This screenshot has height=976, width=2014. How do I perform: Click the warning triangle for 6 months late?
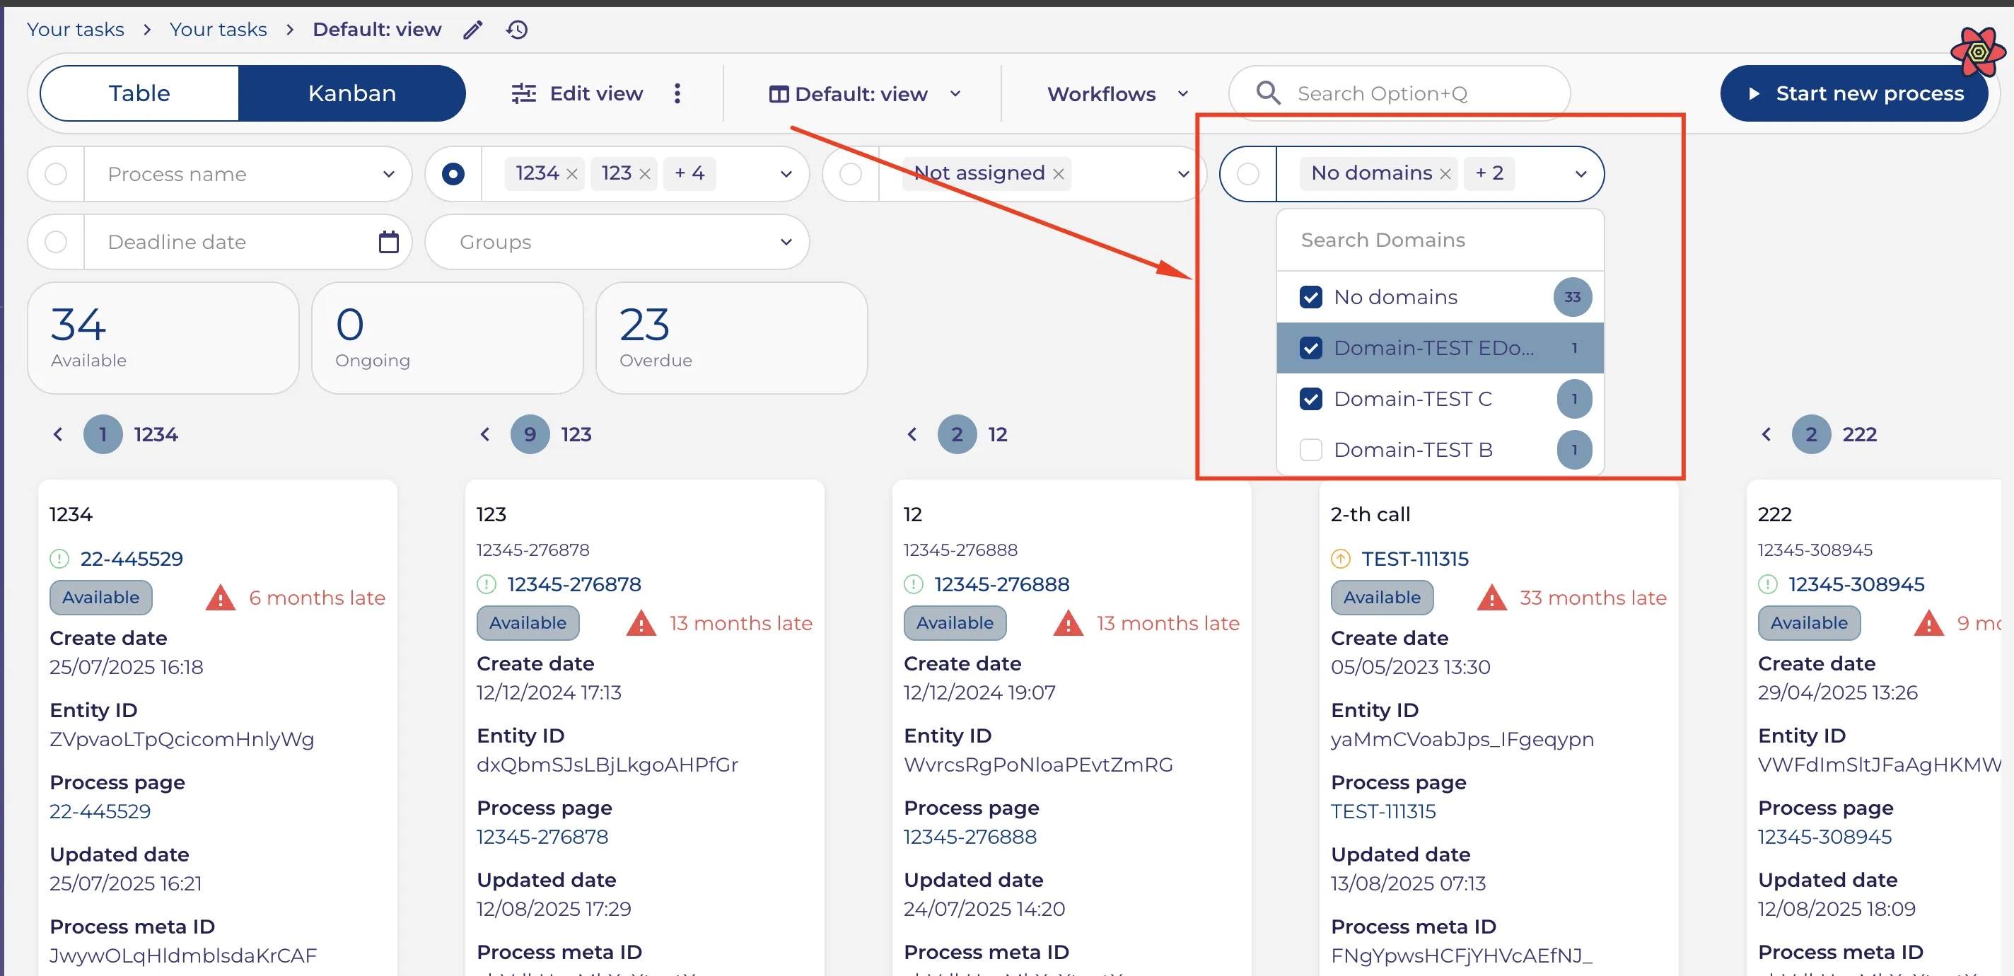221,598
